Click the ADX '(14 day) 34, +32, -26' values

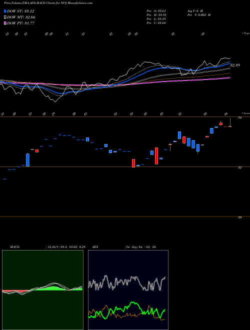(140, 247)
